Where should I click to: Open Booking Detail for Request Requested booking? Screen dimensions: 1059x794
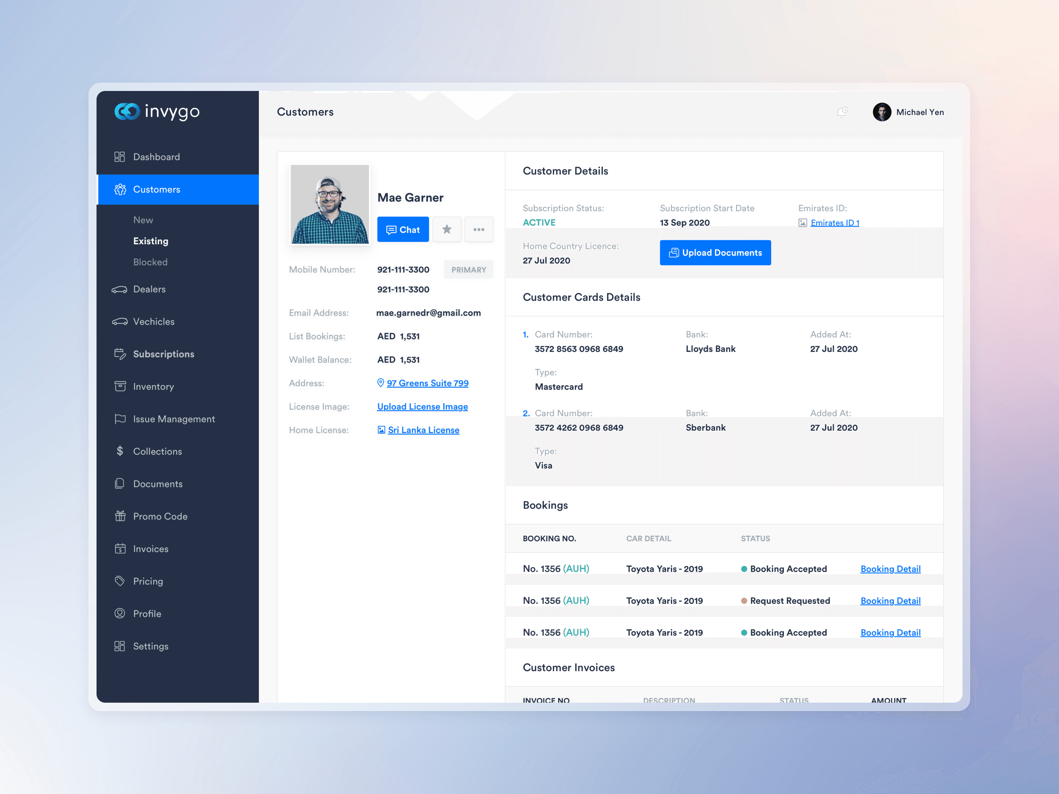tap(890, 601)
